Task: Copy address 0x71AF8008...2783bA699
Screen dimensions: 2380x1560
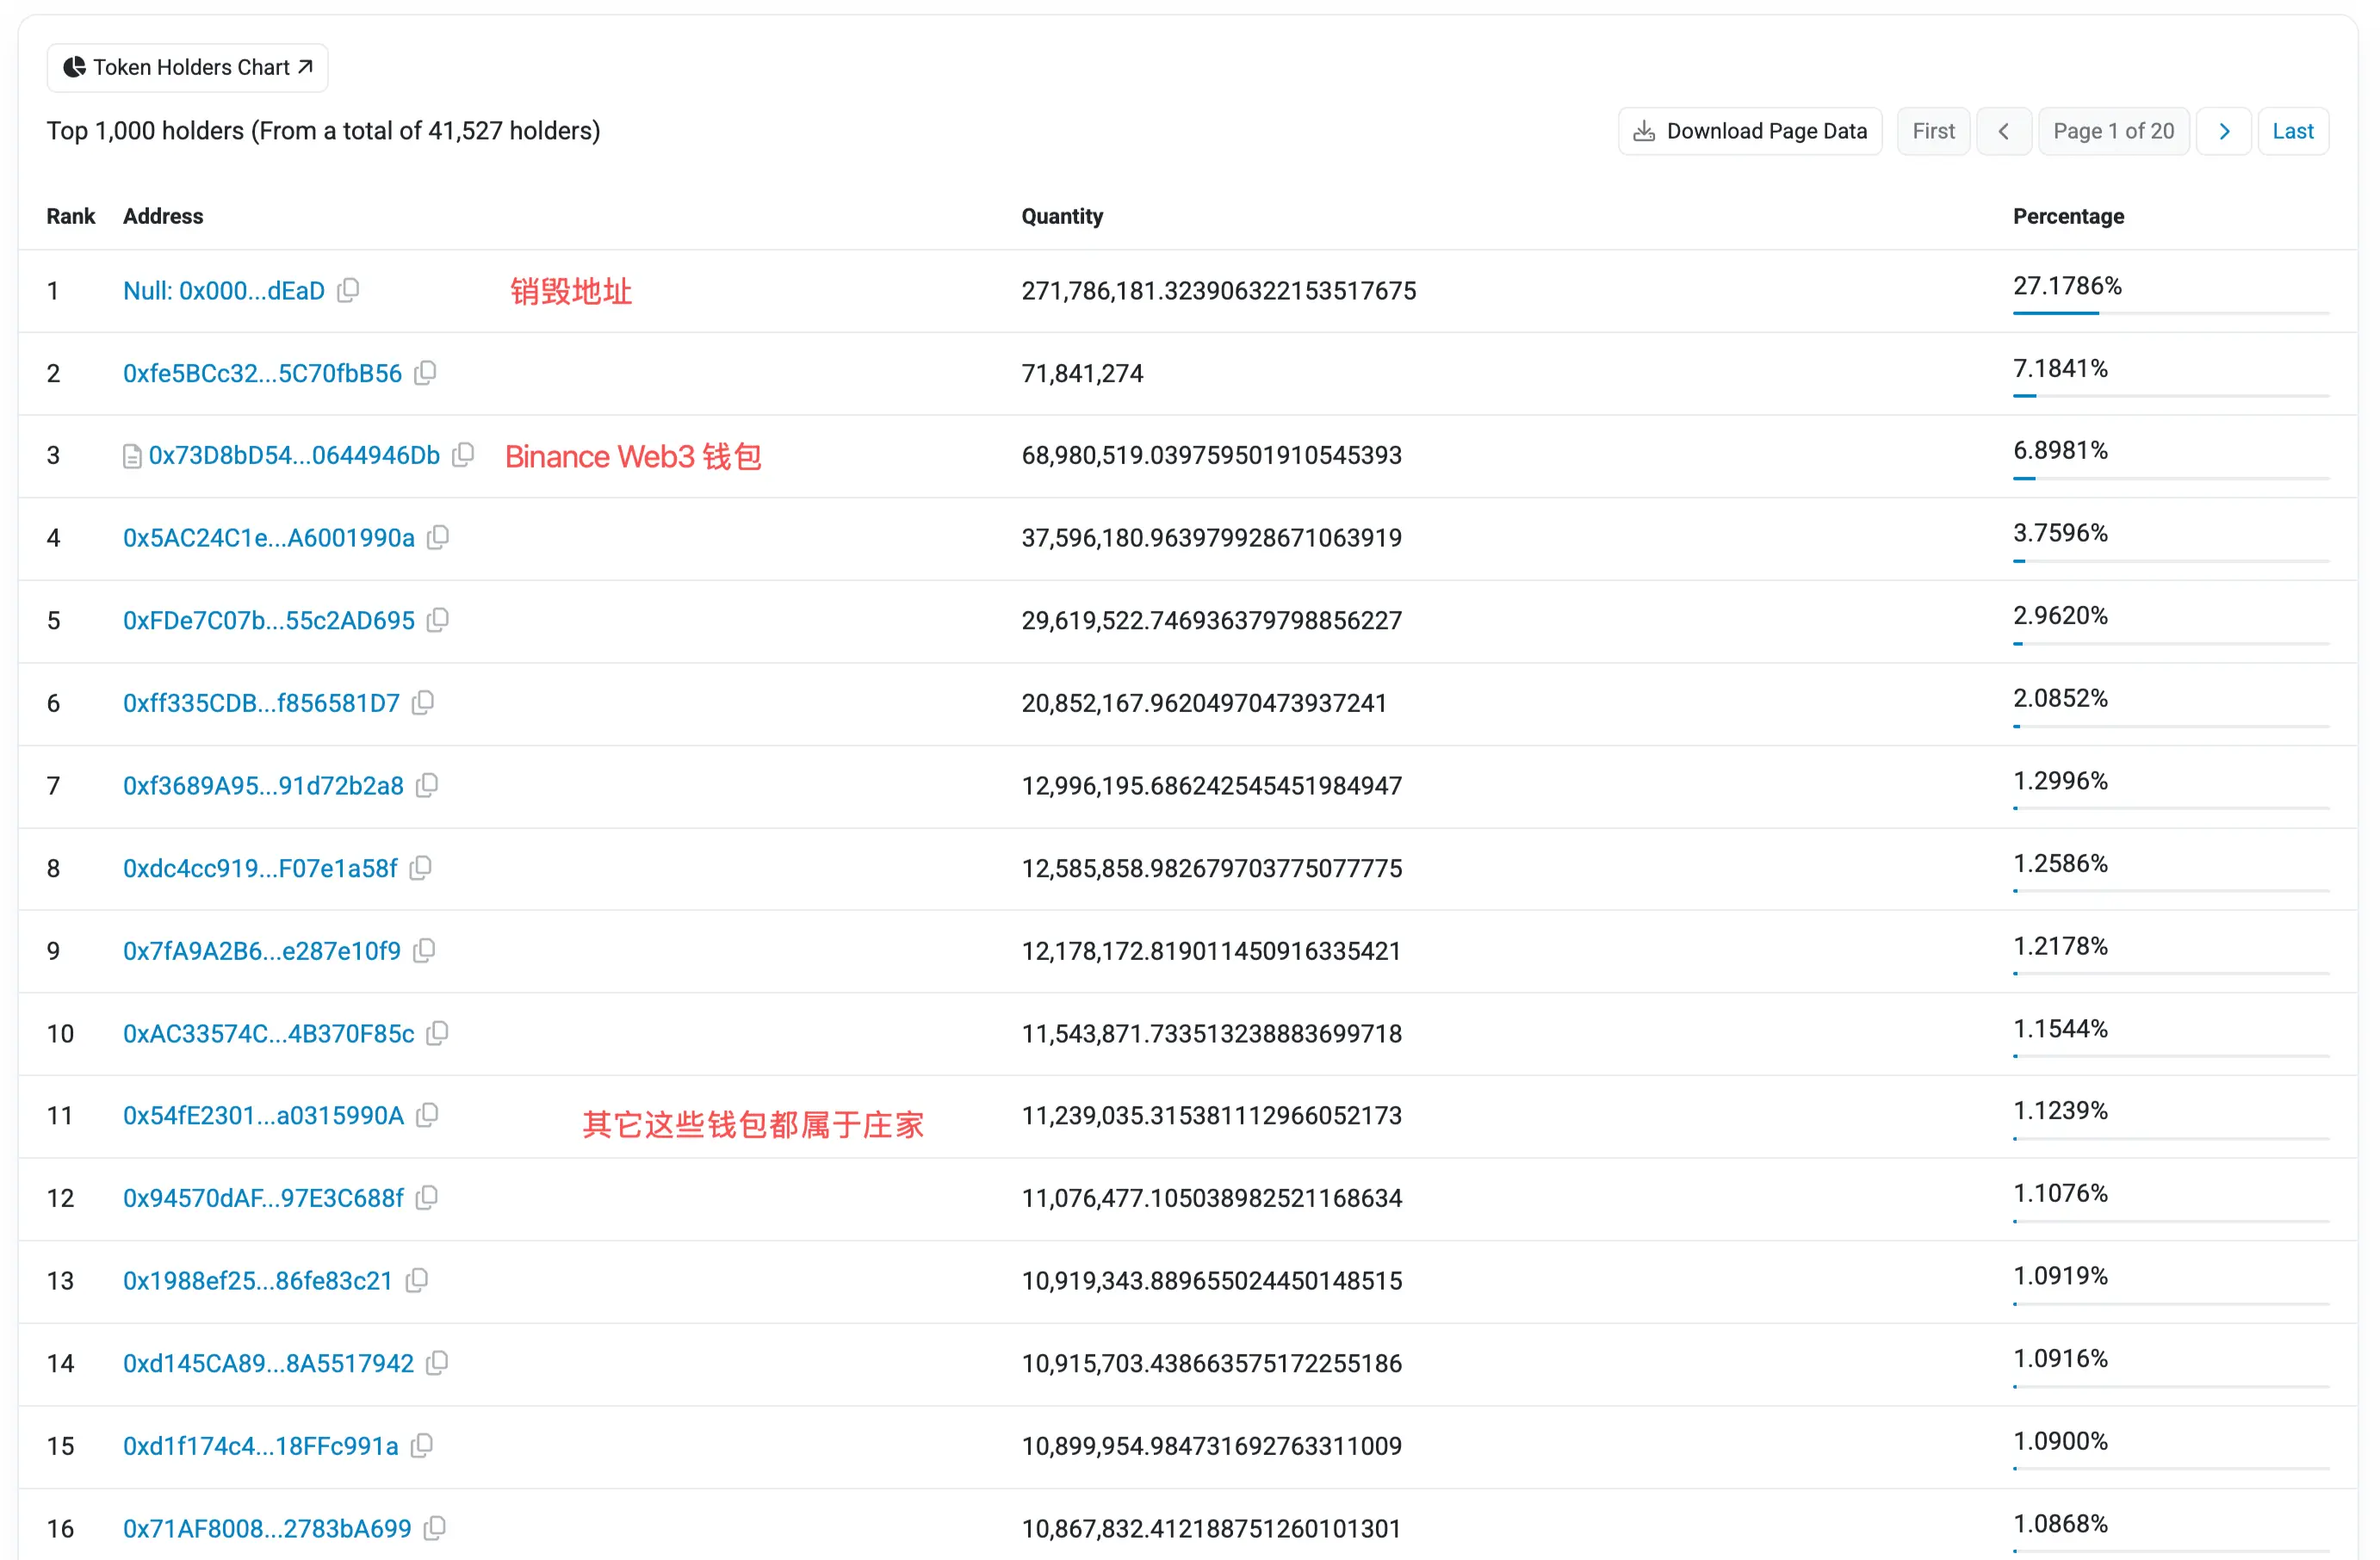Action: 435,1528
